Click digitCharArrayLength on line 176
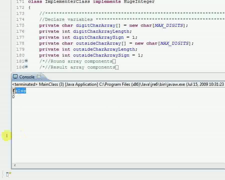225x180 pixels. click(x=101, y=31)
